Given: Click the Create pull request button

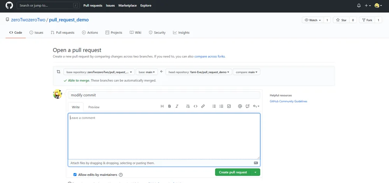Looking at the screenshot, I should coord(233,172).
